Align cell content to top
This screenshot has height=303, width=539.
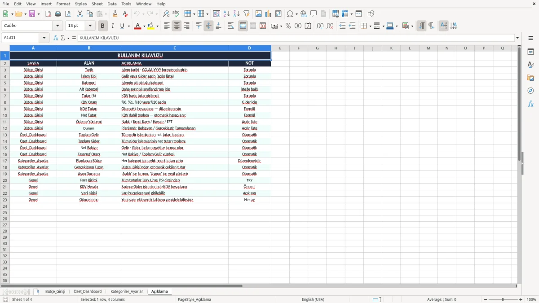(199, 26)
